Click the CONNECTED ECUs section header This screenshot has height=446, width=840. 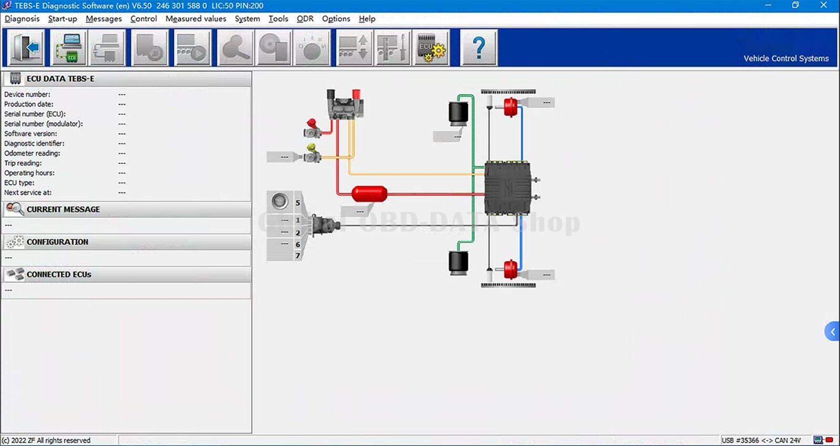click(x=127, y=274)
